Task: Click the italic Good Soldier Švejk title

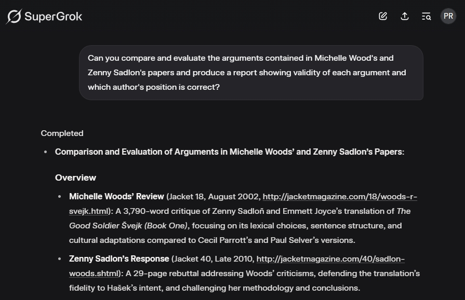Action: pos(128,226)
